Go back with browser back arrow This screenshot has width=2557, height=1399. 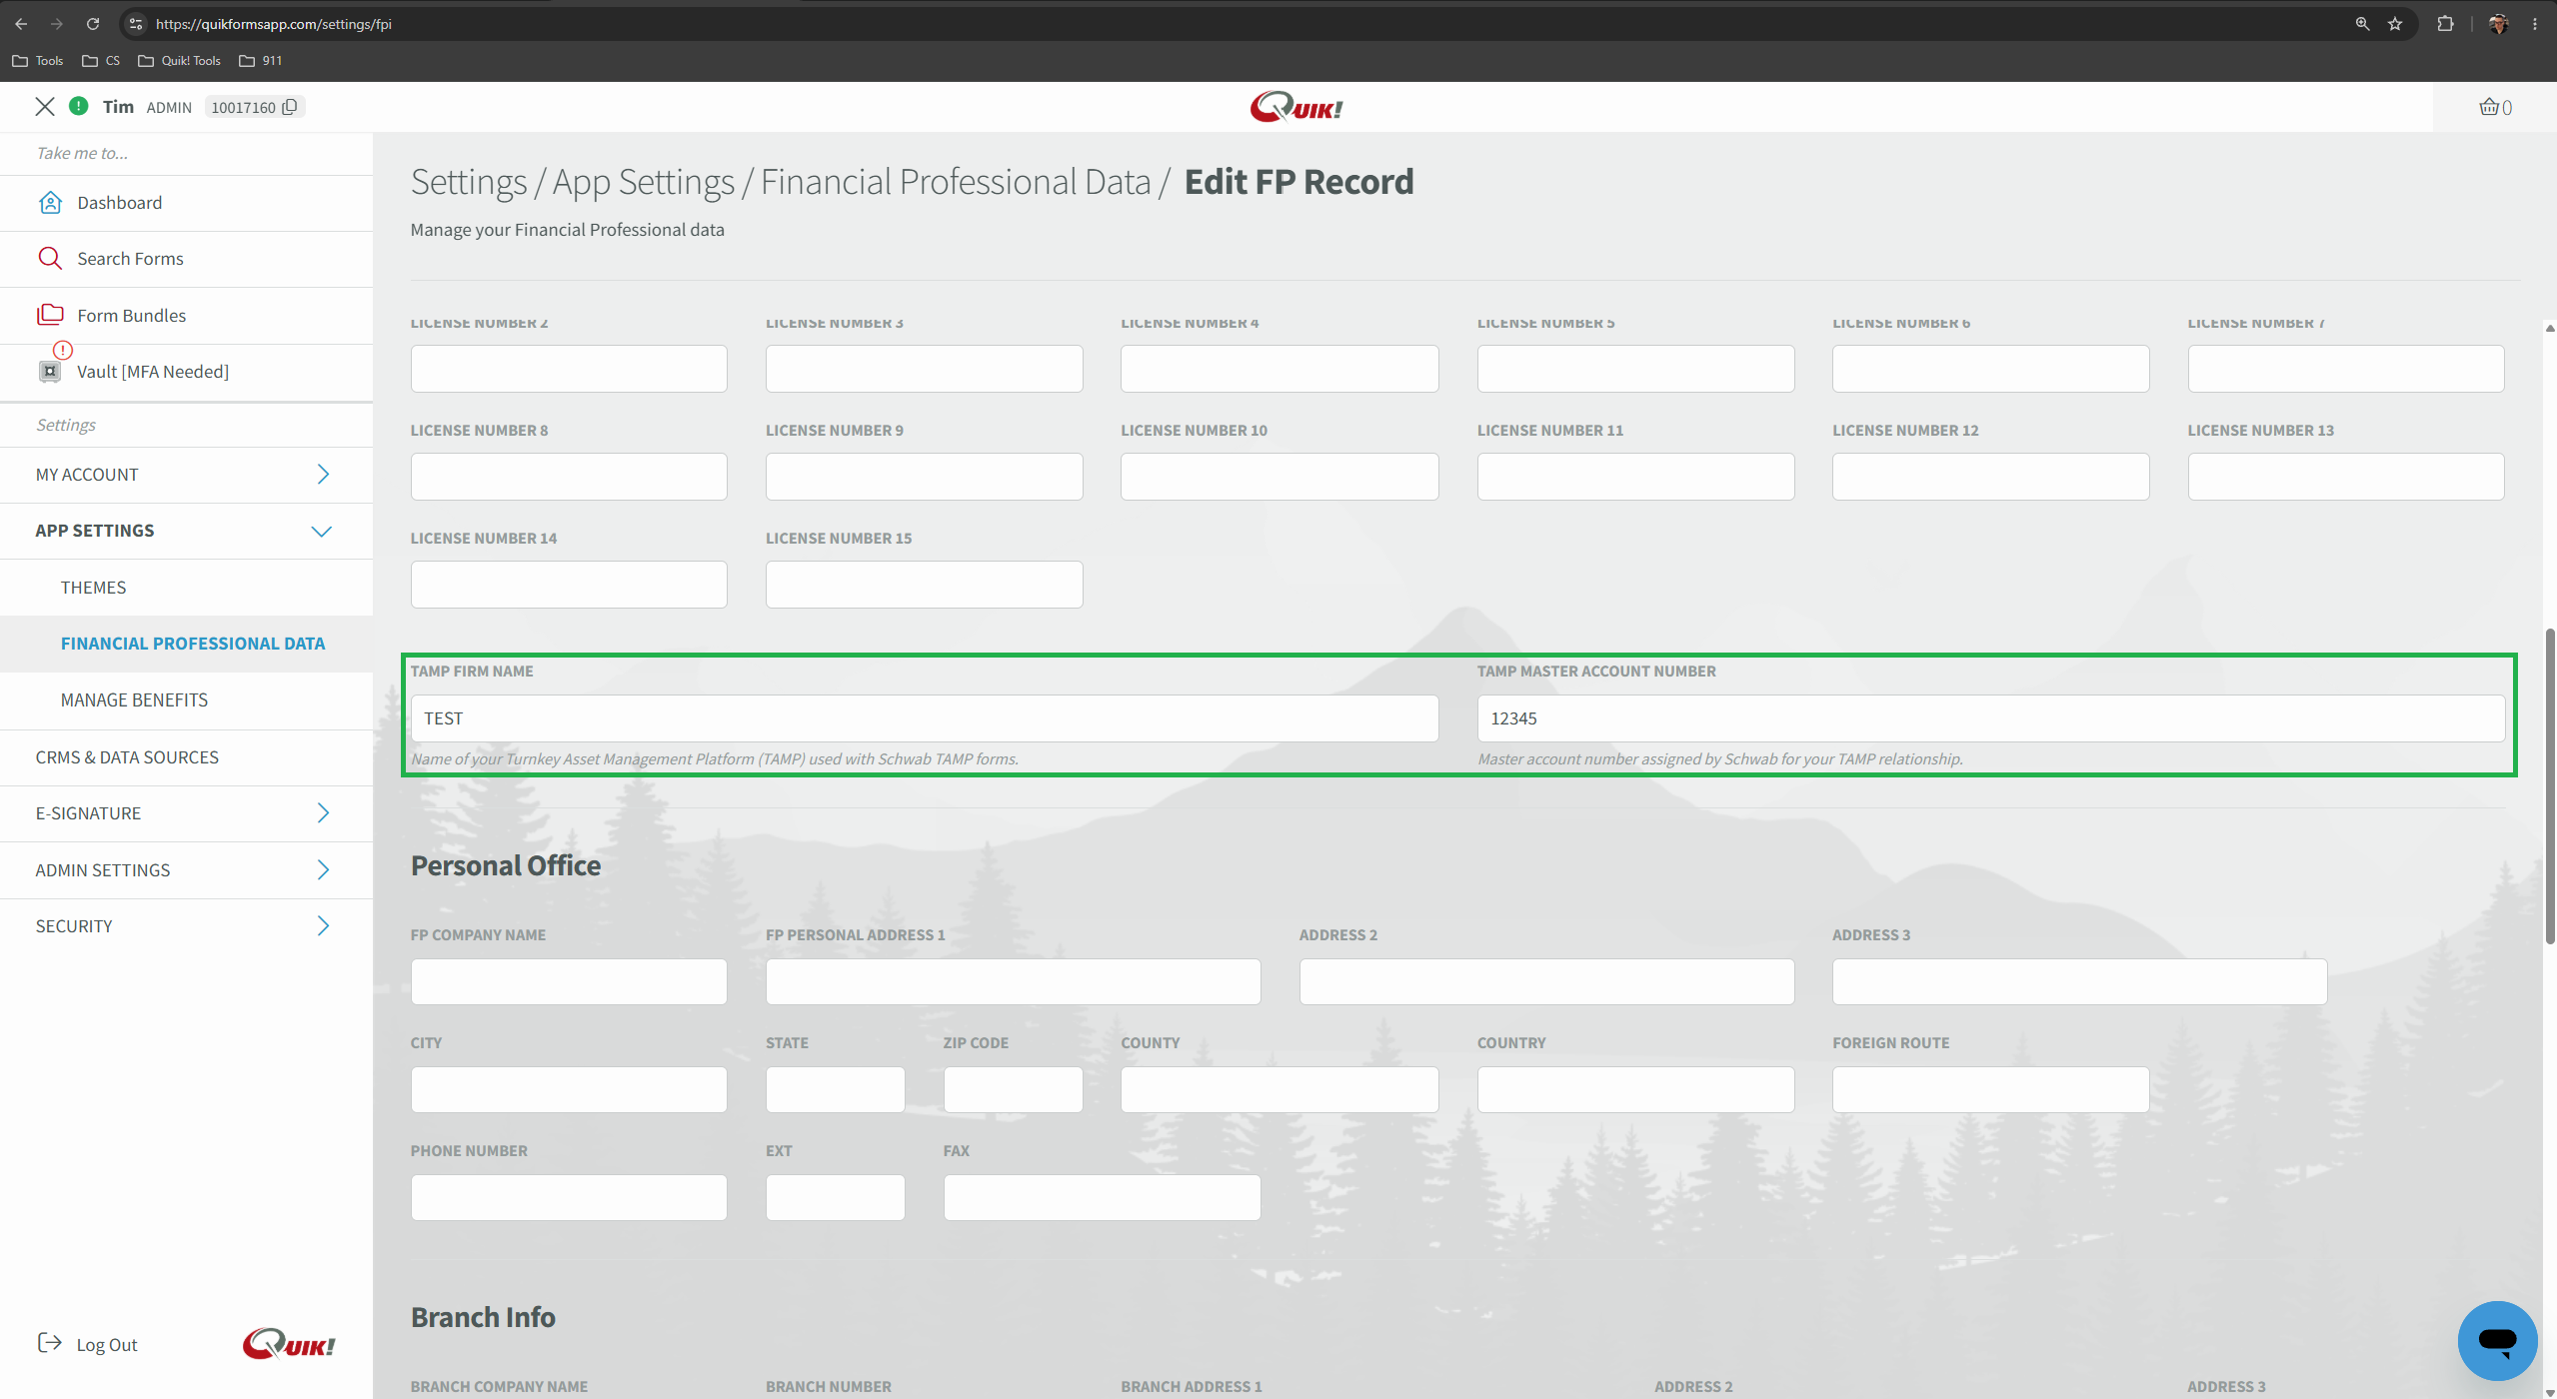pyautogui.click(x=21, y=24)
